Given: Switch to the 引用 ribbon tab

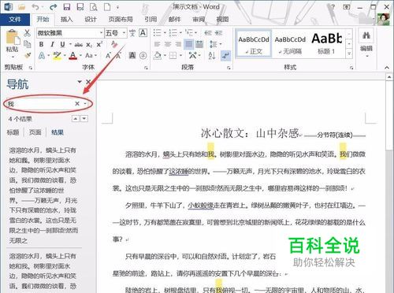Looking at the screenshot, I should point(151,19).
